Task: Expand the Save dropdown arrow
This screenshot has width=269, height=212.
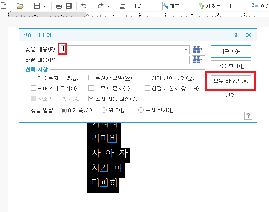Action: point(44,6)
